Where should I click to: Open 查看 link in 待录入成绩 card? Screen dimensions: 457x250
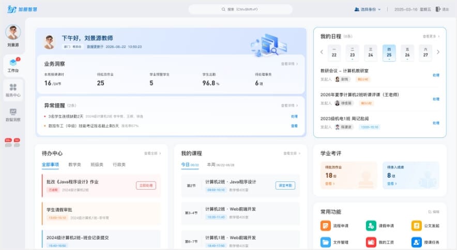(x=392, y=183)
